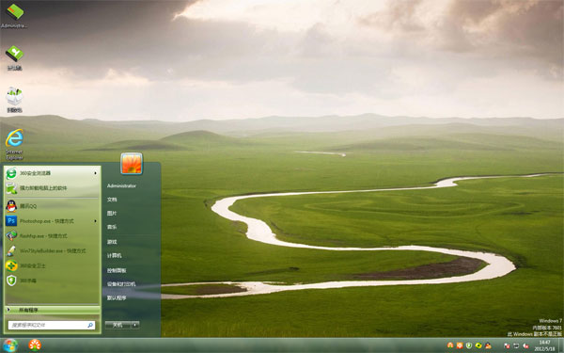Open the Recycle Bin desktop icon
Screen dimensions: 564x353
coord(14,100)
